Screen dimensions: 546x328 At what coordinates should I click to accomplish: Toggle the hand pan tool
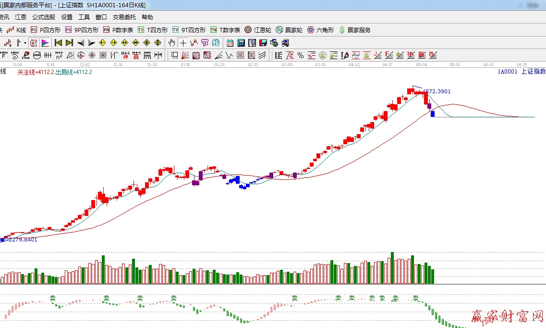[172, 43]
